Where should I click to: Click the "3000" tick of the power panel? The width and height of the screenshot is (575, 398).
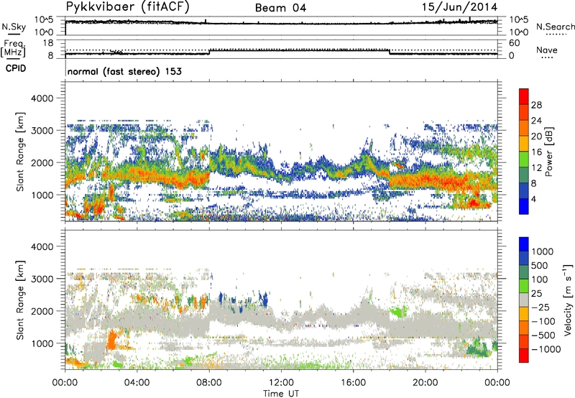(42, 131)
